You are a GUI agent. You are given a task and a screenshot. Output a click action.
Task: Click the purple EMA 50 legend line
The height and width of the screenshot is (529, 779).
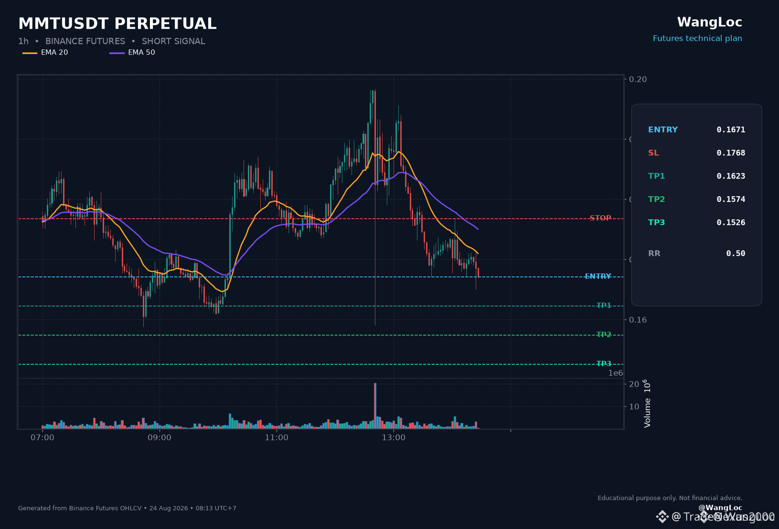(117, 53)
